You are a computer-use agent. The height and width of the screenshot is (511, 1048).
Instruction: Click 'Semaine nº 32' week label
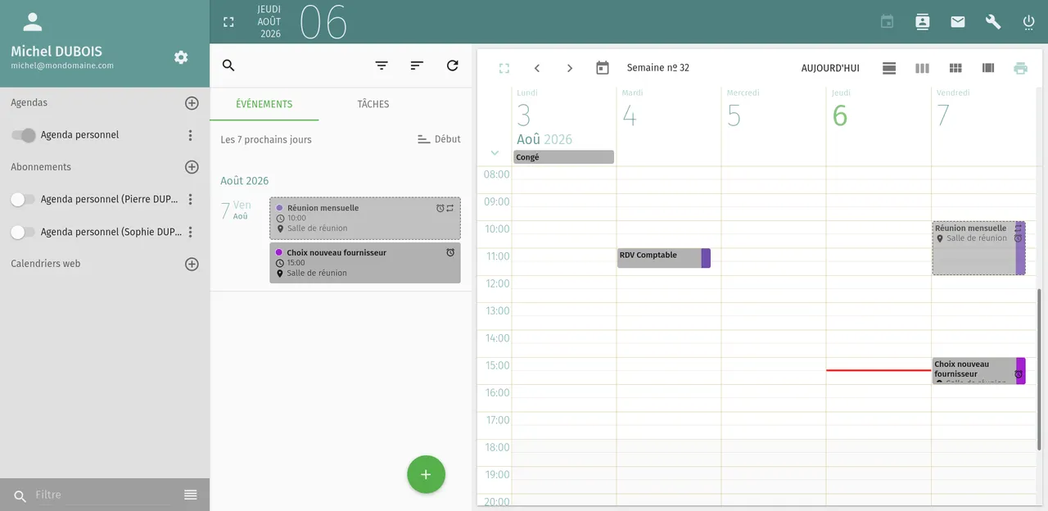tap(658, 68)
